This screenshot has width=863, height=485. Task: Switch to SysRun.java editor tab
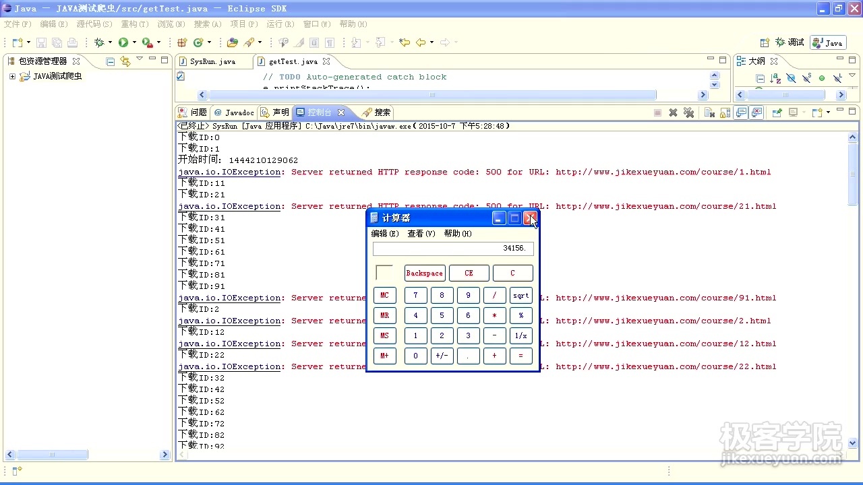[x=212, y=61]
